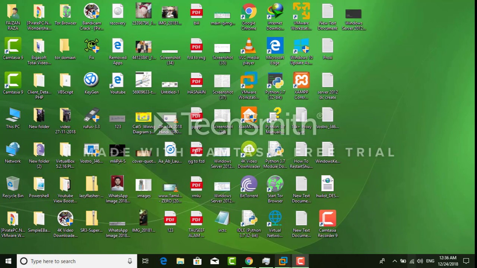Open the bill PDF file
Image resolution: width=477 pixels, height=268 pixels.
(x=196, y=15)
